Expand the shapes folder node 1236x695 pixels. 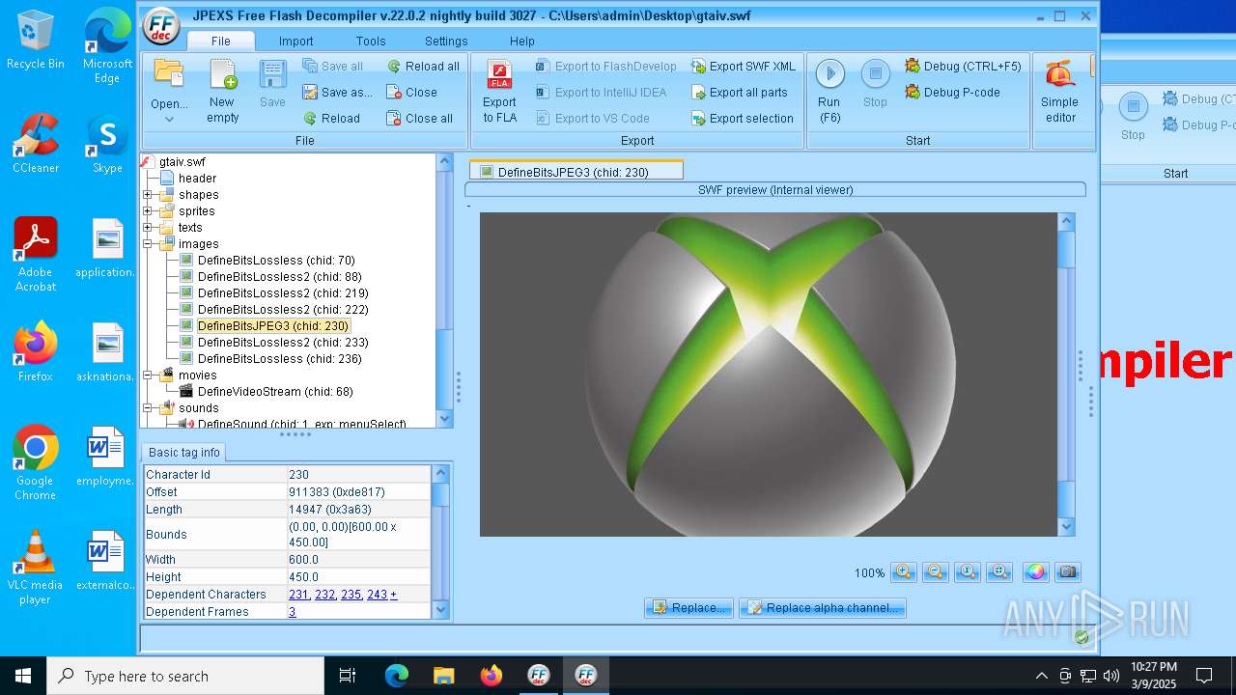[148, 195]
